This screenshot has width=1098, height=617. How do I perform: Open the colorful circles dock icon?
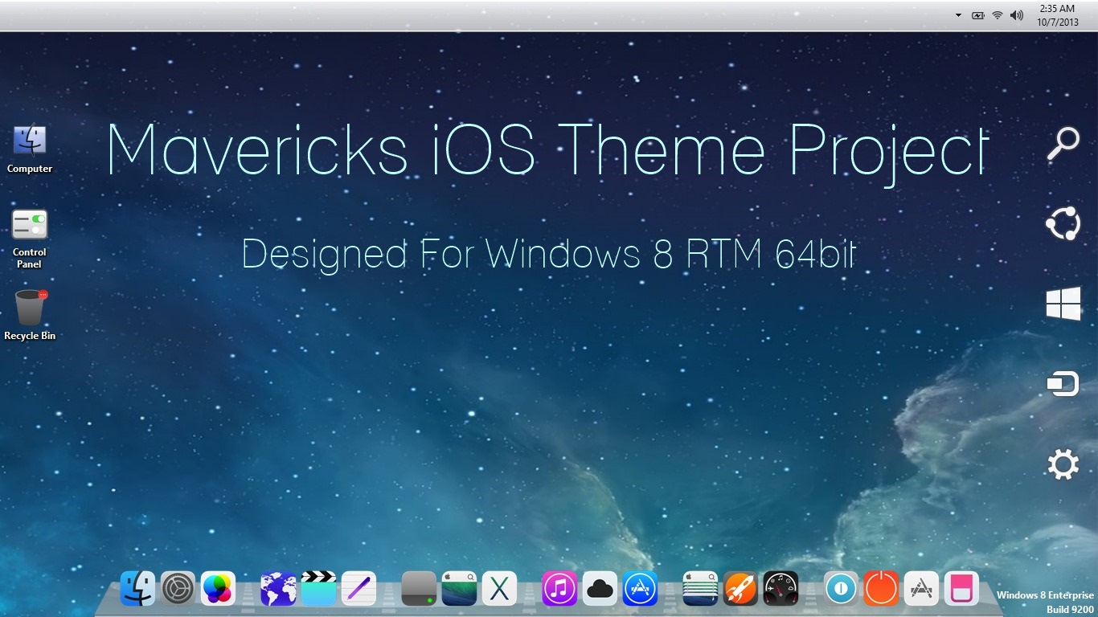[218, 589]
